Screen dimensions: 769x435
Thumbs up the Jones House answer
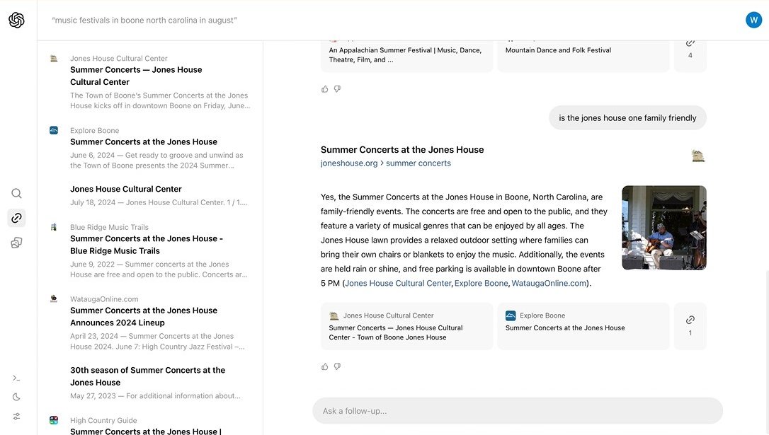point(325,366)
